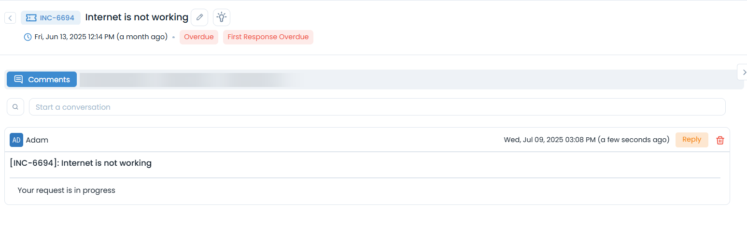Reply to Adam's comment
The image size is (747, 232).
tap(691, 140)
